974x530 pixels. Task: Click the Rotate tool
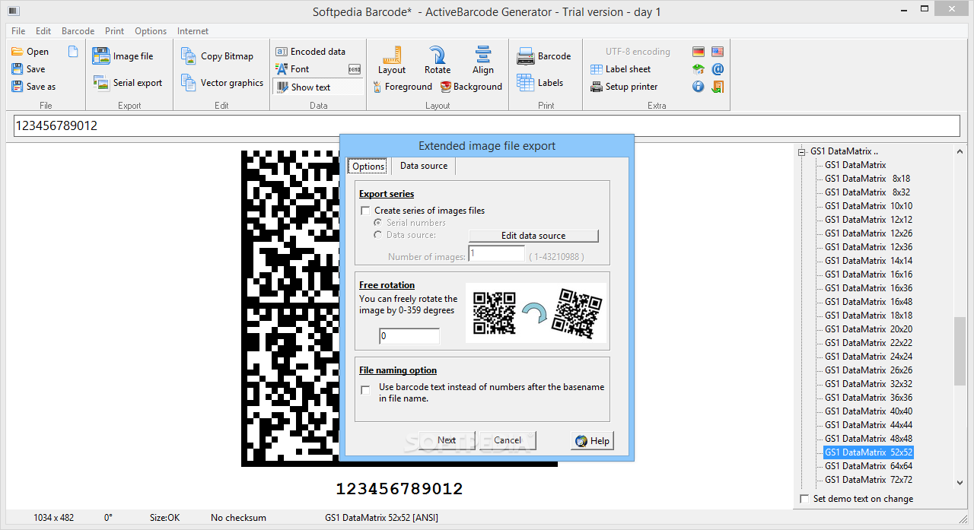[x=438, y=59]
